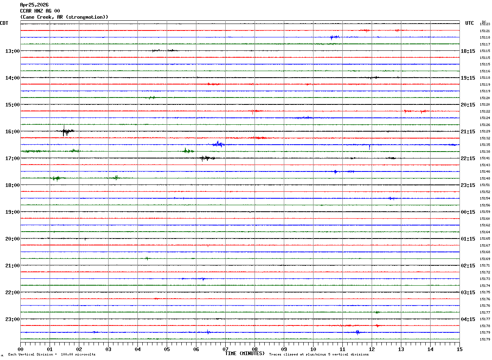
Task: Select the station code CCAR HNZ AG 00
Action: pos(40,11)
